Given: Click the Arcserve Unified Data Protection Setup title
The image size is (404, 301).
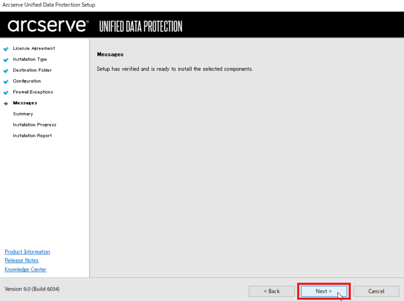Looking at the screenshot, I should pyautogui.click(x=49, y=5).
